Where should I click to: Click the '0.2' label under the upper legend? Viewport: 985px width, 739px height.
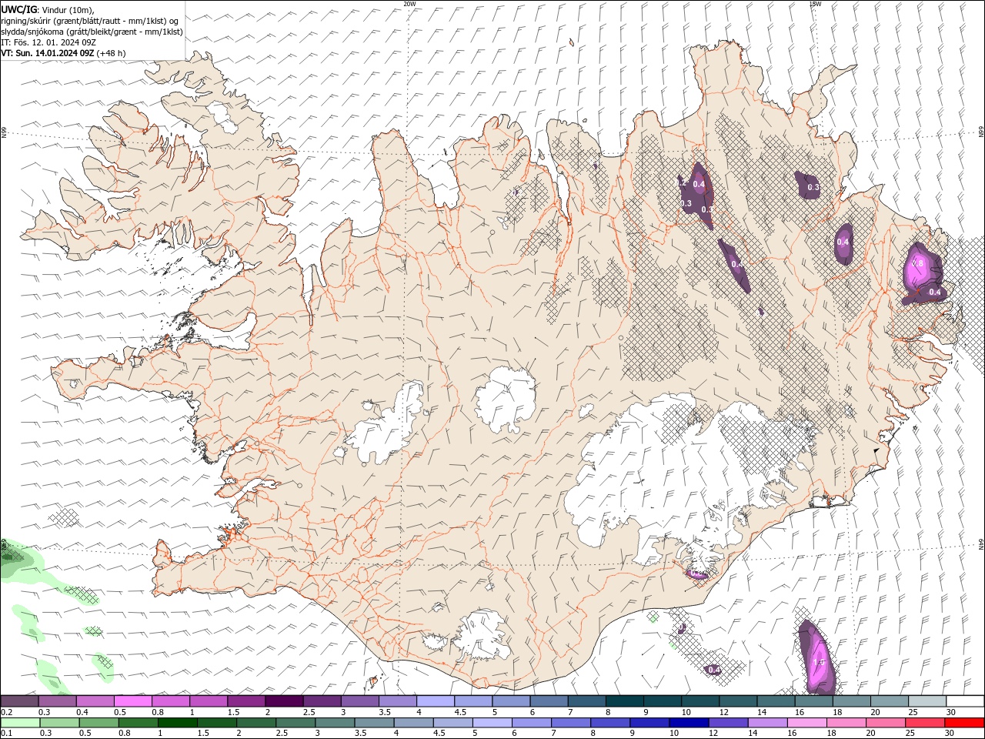click(x=6, y=712)
